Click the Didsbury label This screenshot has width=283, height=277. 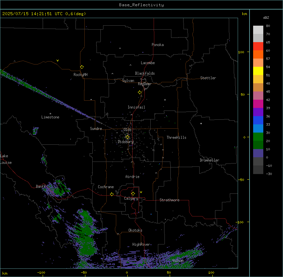pos(126,142)
